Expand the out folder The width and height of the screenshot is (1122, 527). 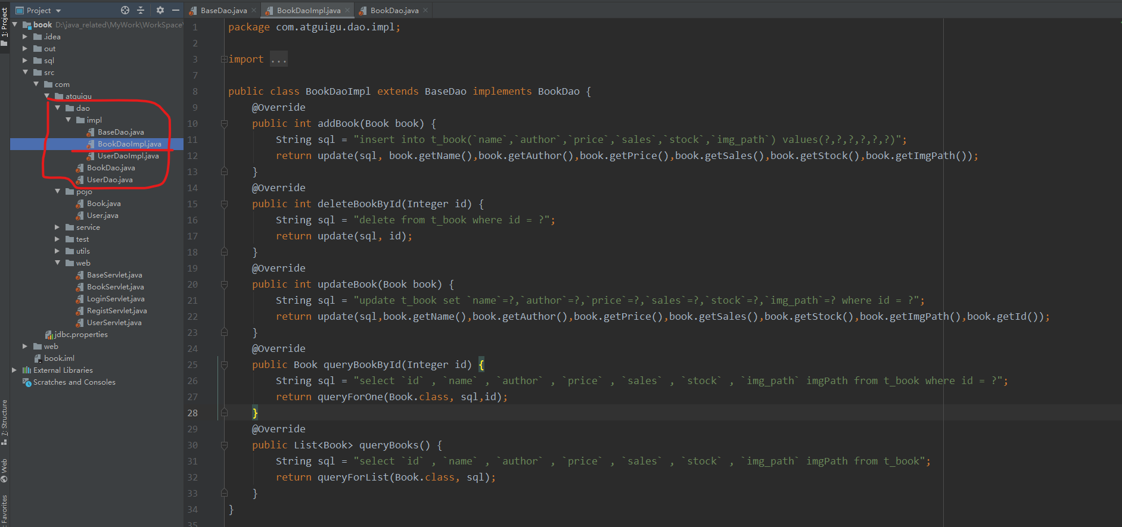click(25, 48)
